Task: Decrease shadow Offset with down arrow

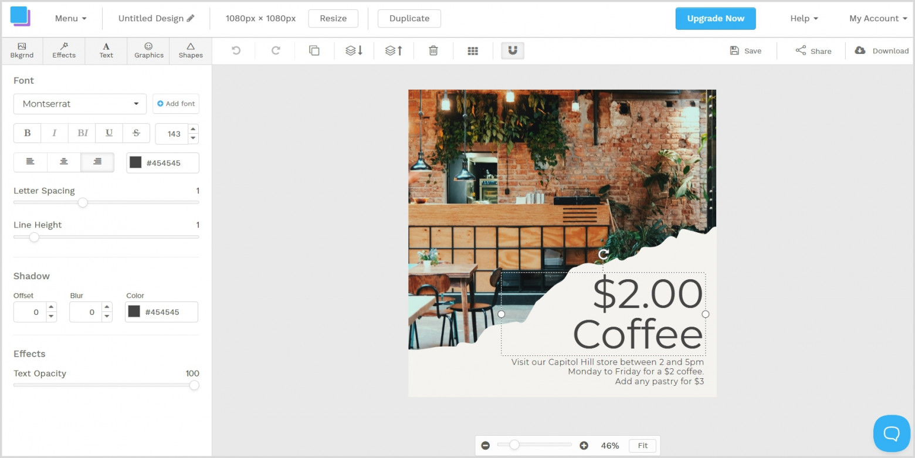Action: click(52, 317)
